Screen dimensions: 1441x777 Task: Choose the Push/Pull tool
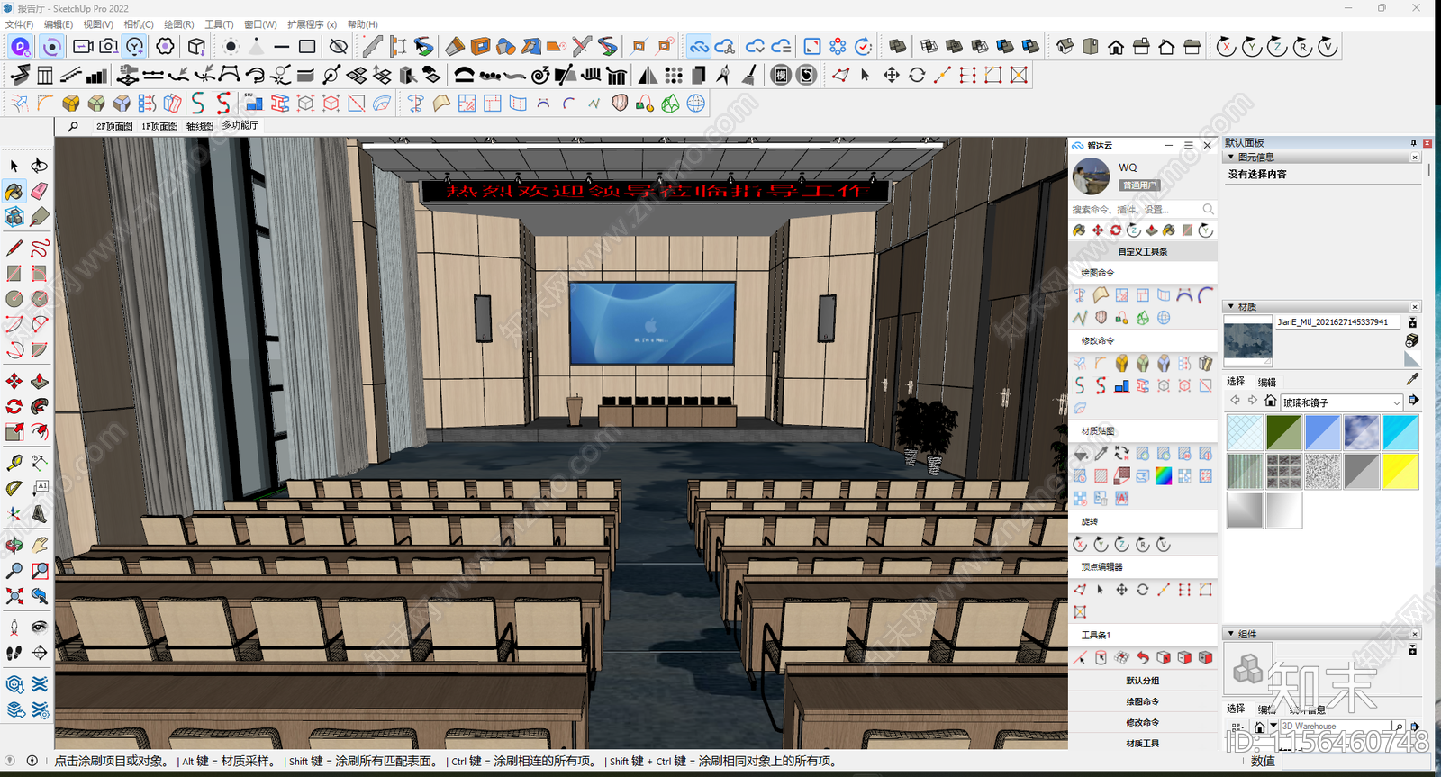pos(40,381)
